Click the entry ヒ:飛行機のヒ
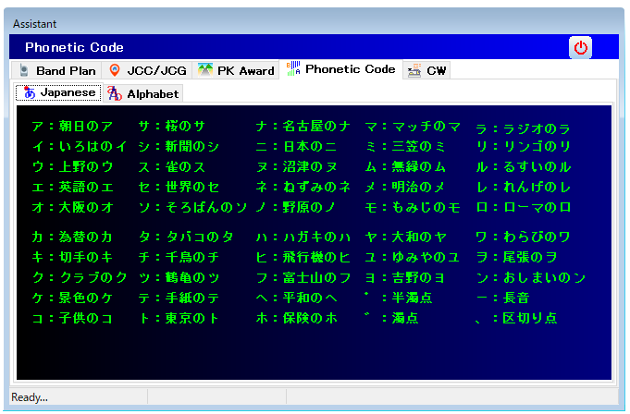630x414 pixels. [x=303, y=257]
